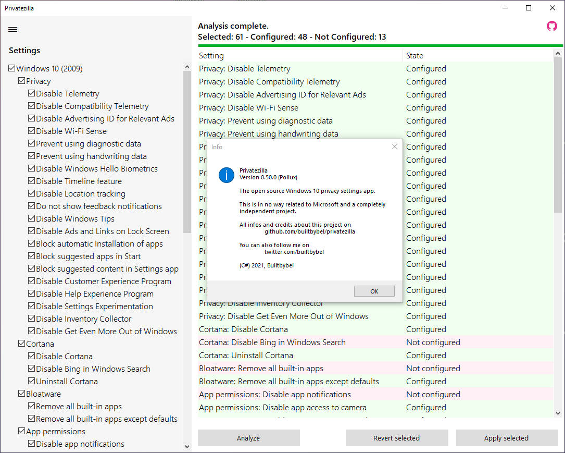Viewport: 565px width, 453px height.
Task: Click Apply selected
Action: pos(507,438)
